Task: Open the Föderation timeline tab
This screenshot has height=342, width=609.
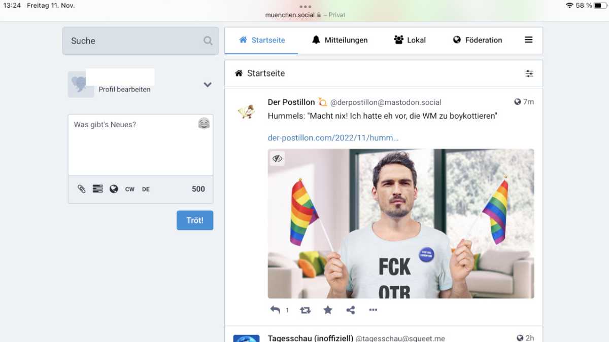Action: [x=478, y=40]
